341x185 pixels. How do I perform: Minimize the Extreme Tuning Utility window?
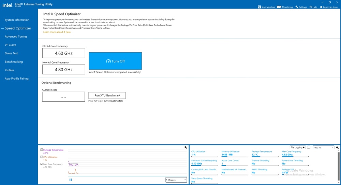pyautogui.click(x=322, y=2)
